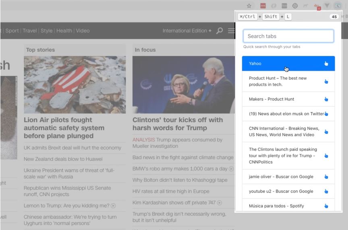Click the grey circular extension icon

tap(273, 6)
